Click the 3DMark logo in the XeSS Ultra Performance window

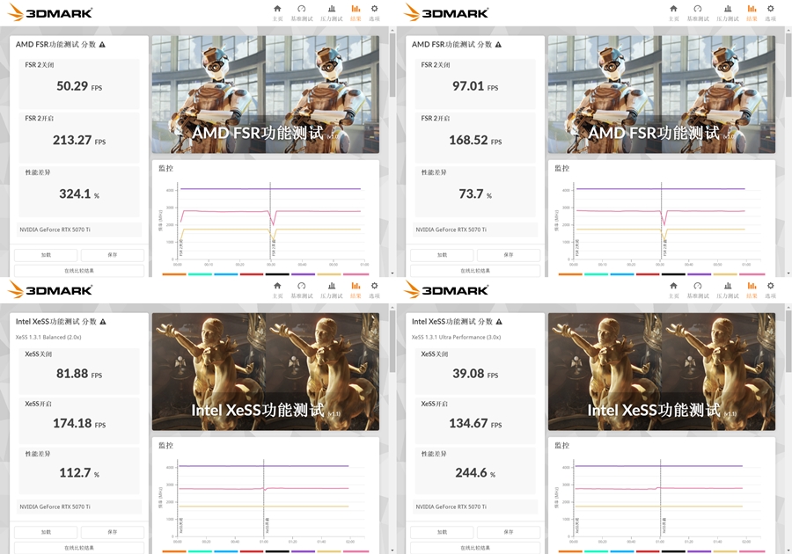(x=446, y=289)
